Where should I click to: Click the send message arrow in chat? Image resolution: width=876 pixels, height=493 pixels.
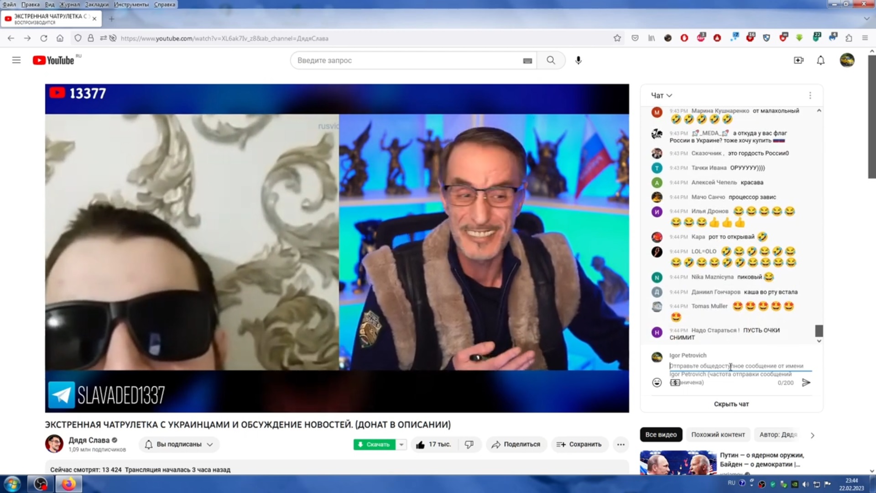(x=806, y=383)
